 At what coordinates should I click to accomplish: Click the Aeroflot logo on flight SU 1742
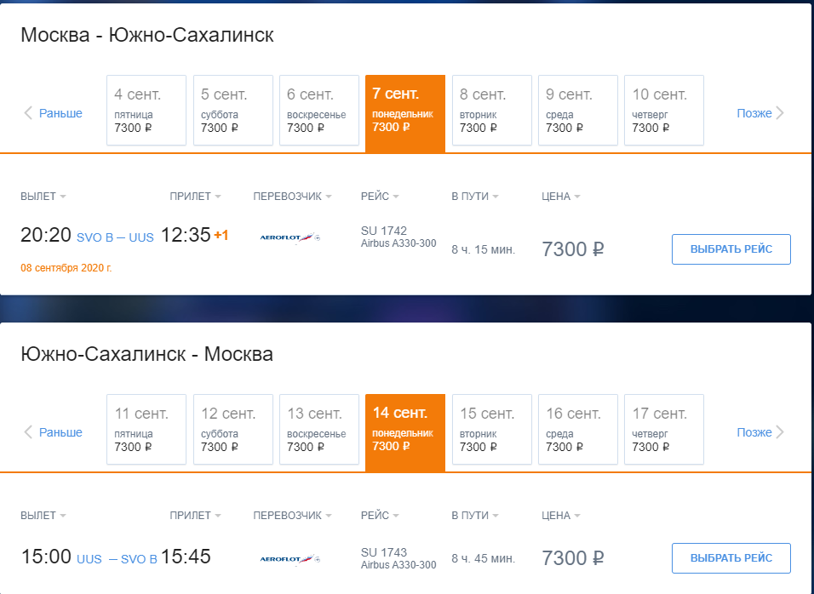point(289,237)
